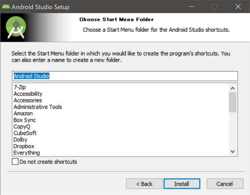Choose the Accessories folder
Screen dimensions: 250x195
28,100
